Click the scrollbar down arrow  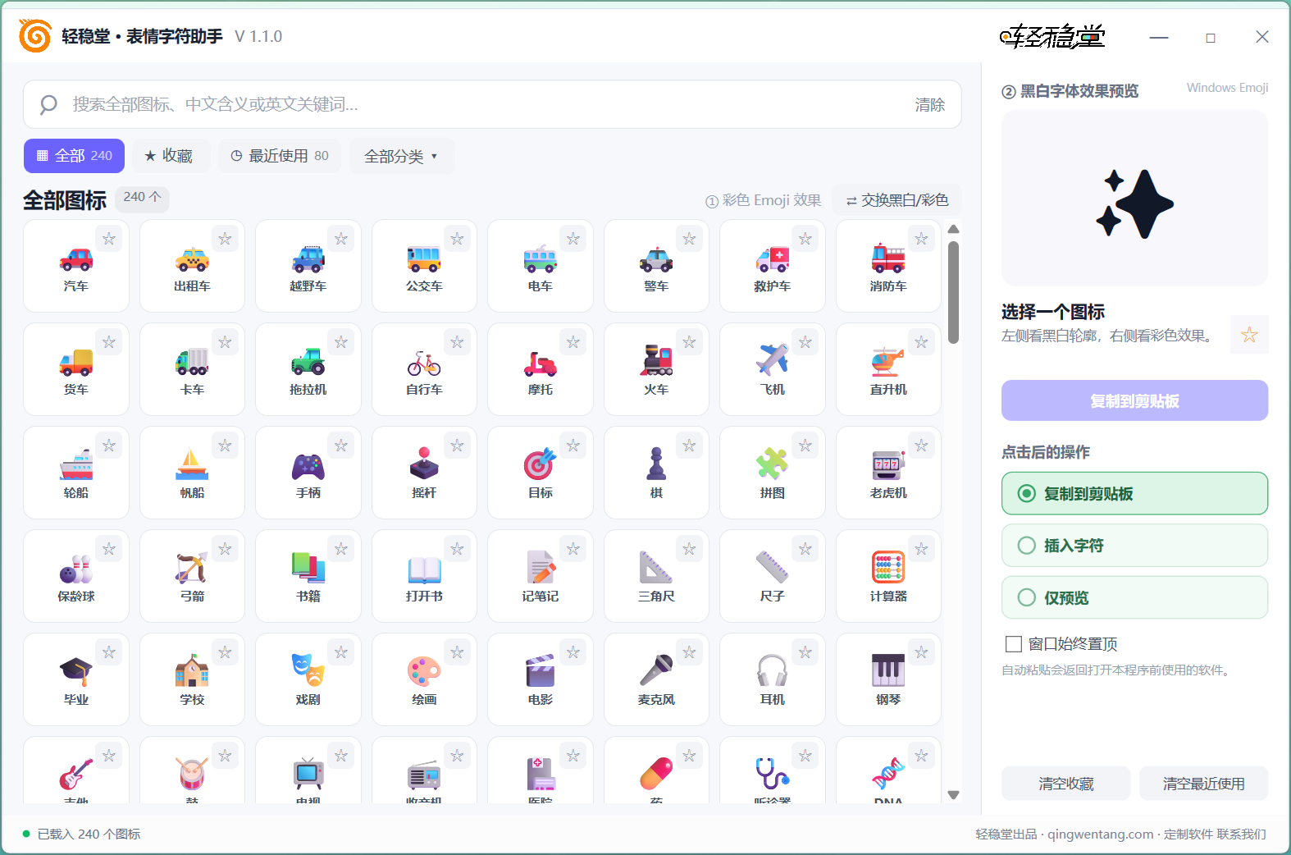click(953, 794)
